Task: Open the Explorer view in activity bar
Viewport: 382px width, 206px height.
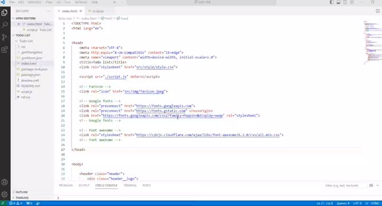Action: click(5, 13)
